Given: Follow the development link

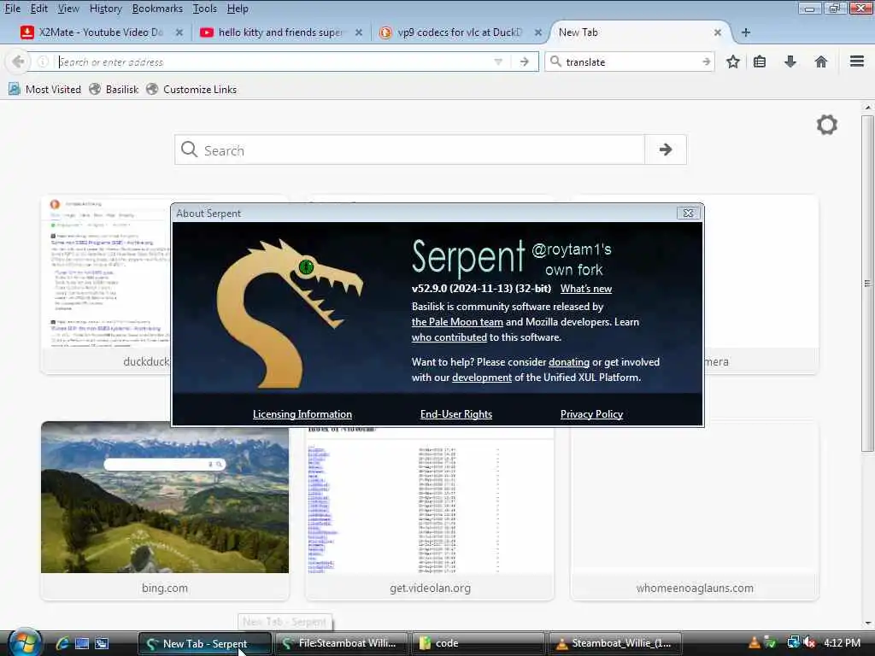Looking at the screenshot, I should point(482,378).
